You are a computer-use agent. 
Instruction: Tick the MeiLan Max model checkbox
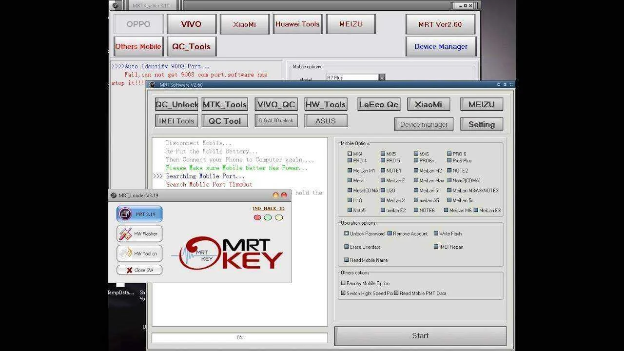(x=416, y=181)
